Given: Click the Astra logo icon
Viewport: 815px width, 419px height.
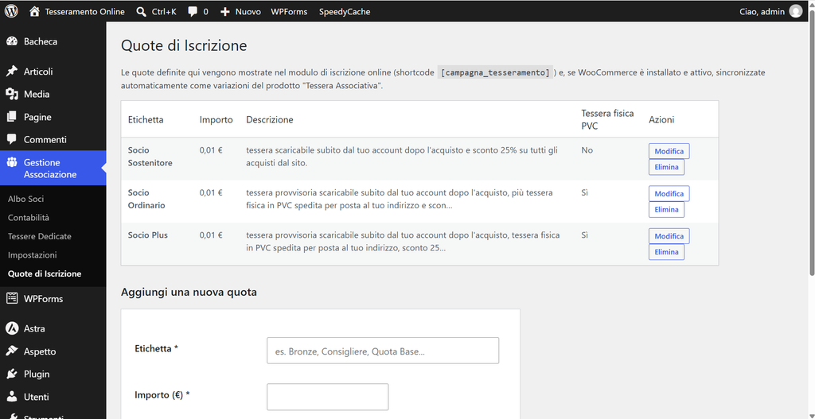Looking at the screenshot, I should coord(12,328).
